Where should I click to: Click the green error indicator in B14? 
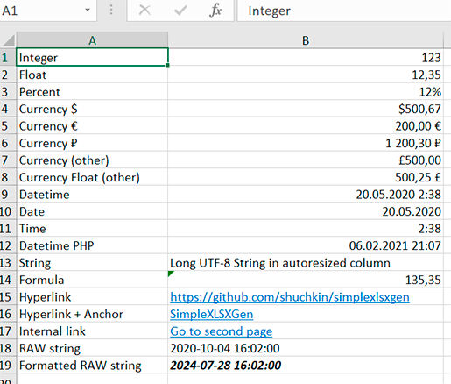(x=171, y=274)
